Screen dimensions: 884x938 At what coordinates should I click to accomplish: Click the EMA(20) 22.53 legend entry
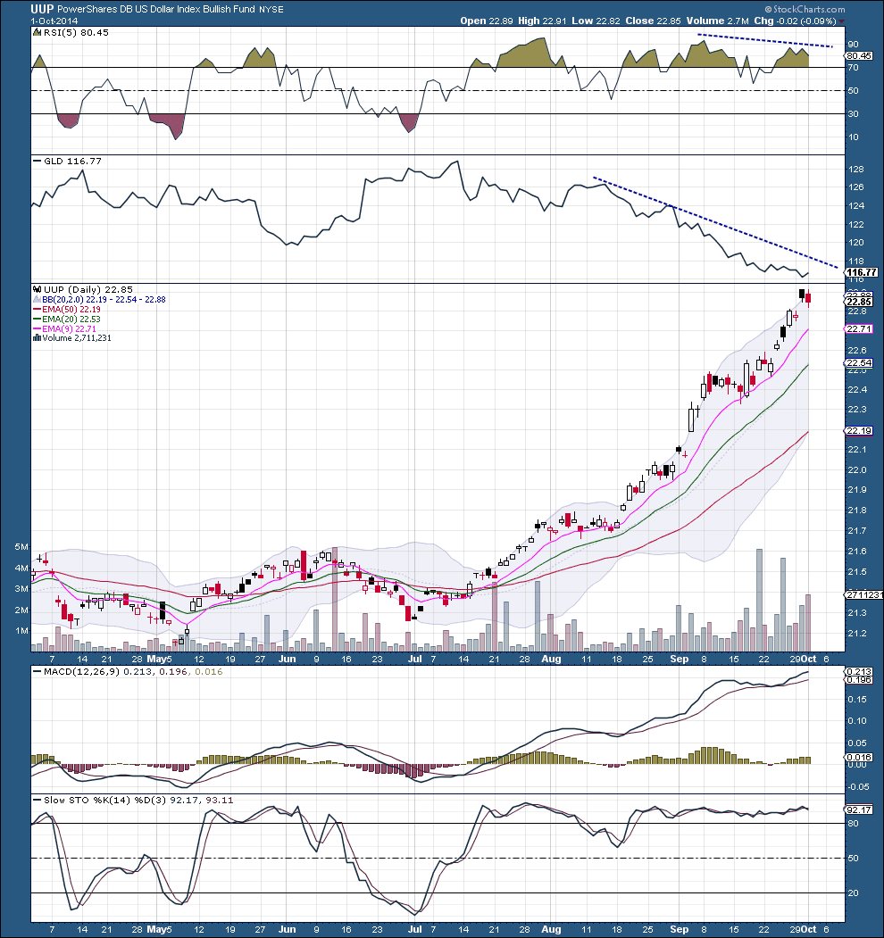(x=67, y=319)
